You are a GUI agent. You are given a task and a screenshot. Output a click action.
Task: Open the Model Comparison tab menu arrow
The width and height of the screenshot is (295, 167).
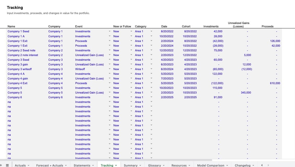(227, 165)
